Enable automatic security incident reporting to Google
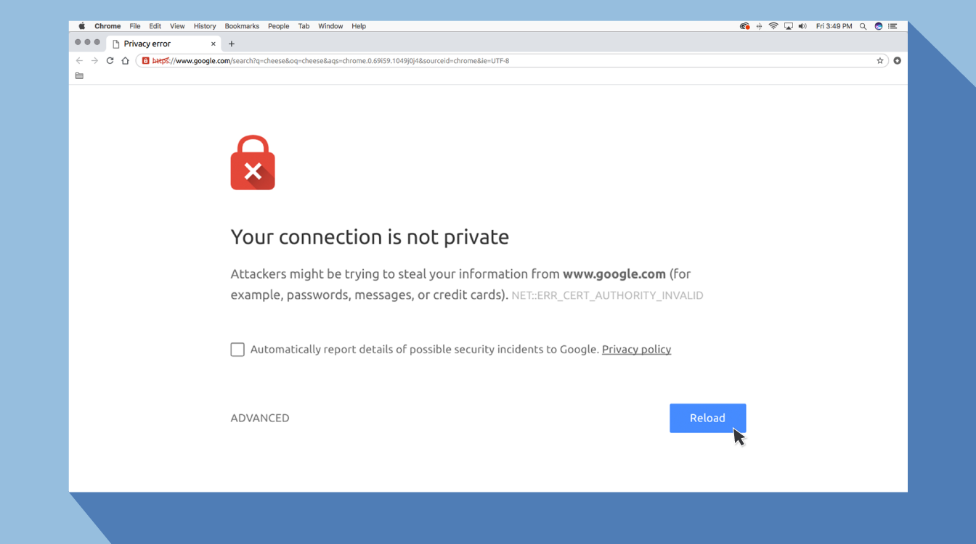976x544 pixels. pyautogui.click(x=237, y=349)
